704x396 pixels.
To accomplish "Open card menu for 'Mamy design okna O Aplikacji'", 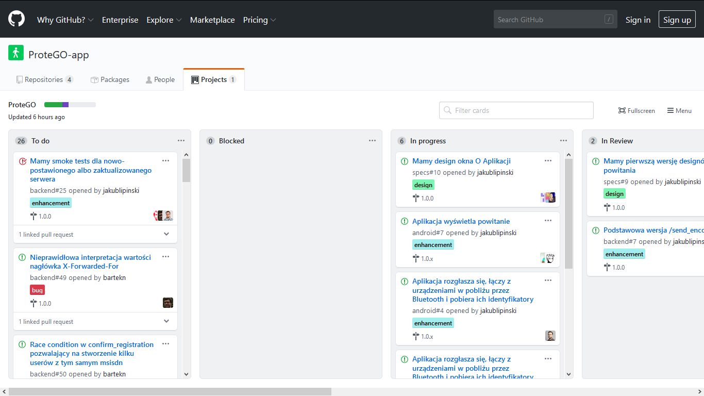I will pyautogui.click(x=548, y=161).
